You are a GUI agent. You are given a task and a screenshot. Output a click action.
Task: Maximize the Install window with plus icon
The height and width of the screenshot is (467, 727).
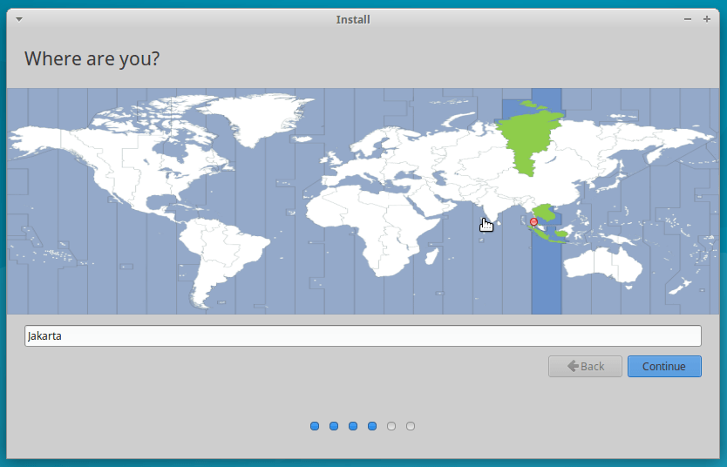[707, 19]
